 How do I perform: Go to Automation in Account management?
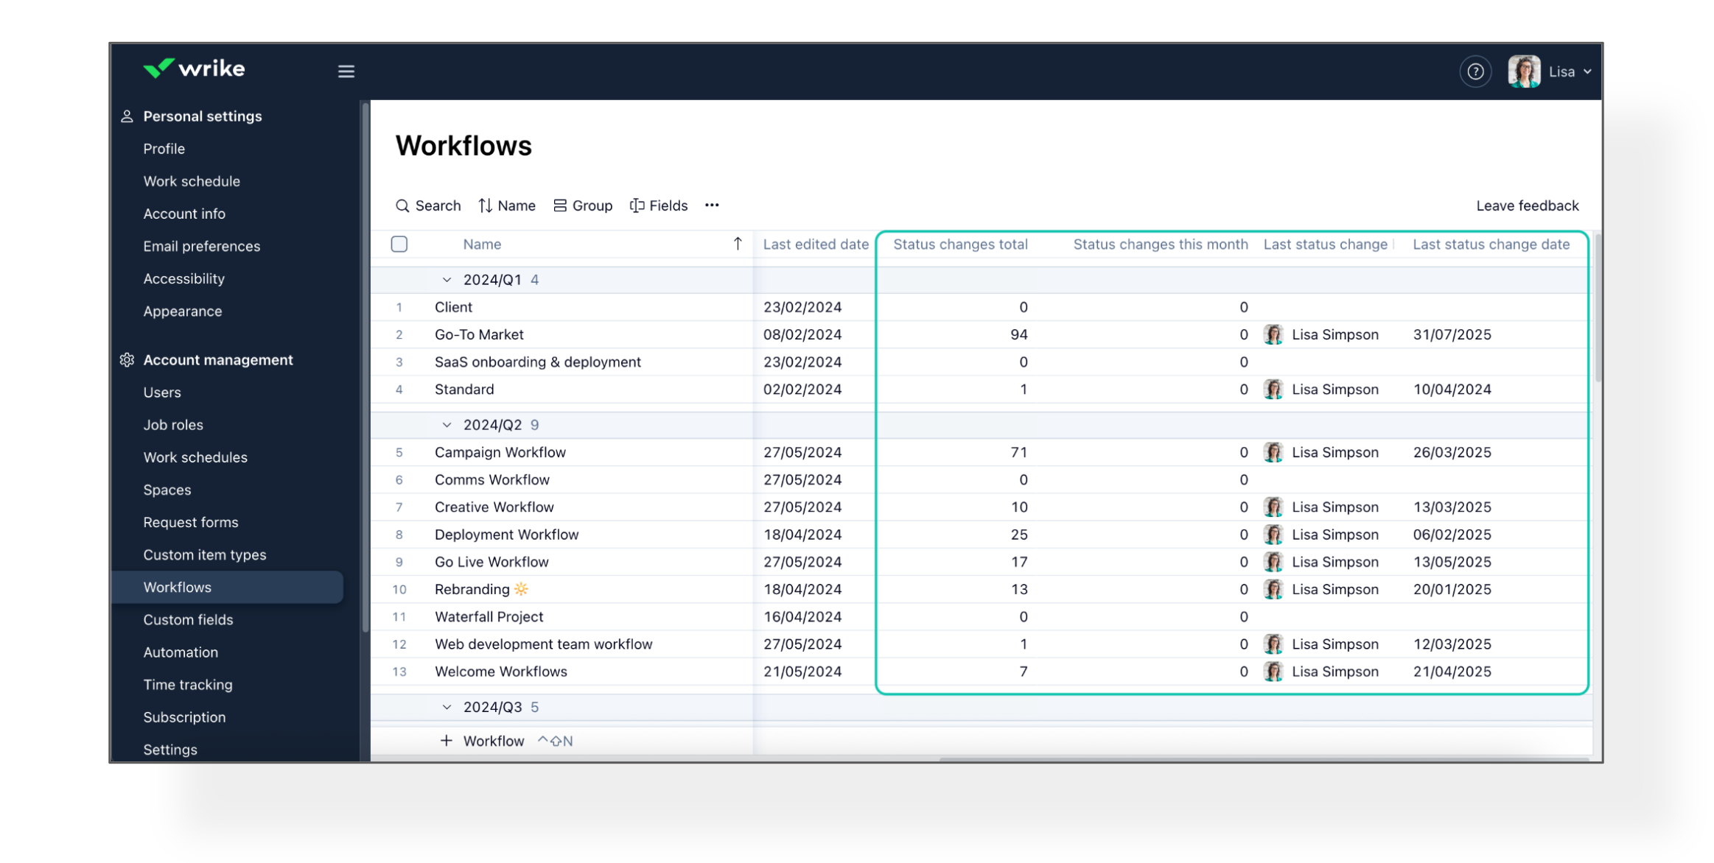pyautogui.click(x=181, y=652)
